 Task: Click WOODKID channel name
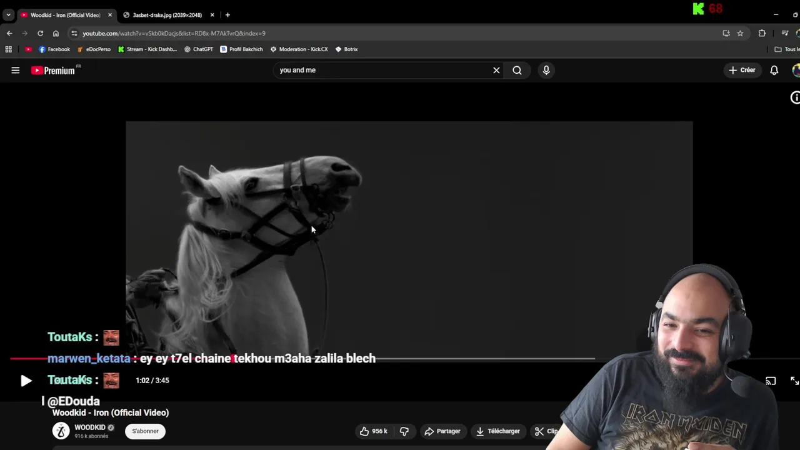point(90,427)
